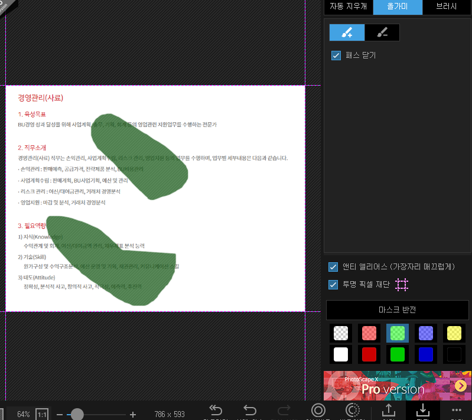Select the semi-transparent blue swatch
Screen dimensions: 472x420
pyautogui.click(x=426, y=333)
